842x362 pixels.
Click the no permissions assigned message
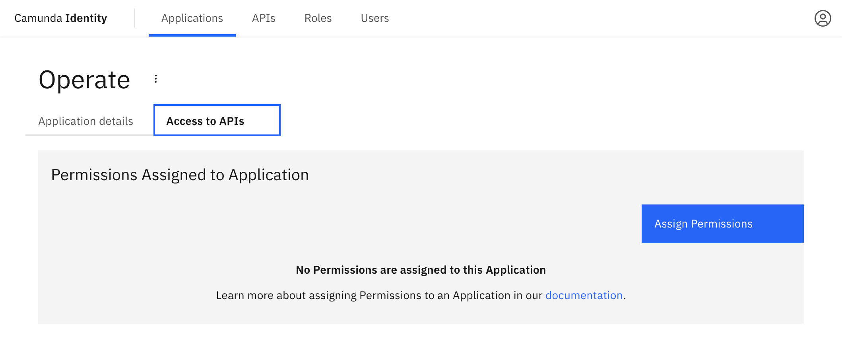(x=420, y=269)
